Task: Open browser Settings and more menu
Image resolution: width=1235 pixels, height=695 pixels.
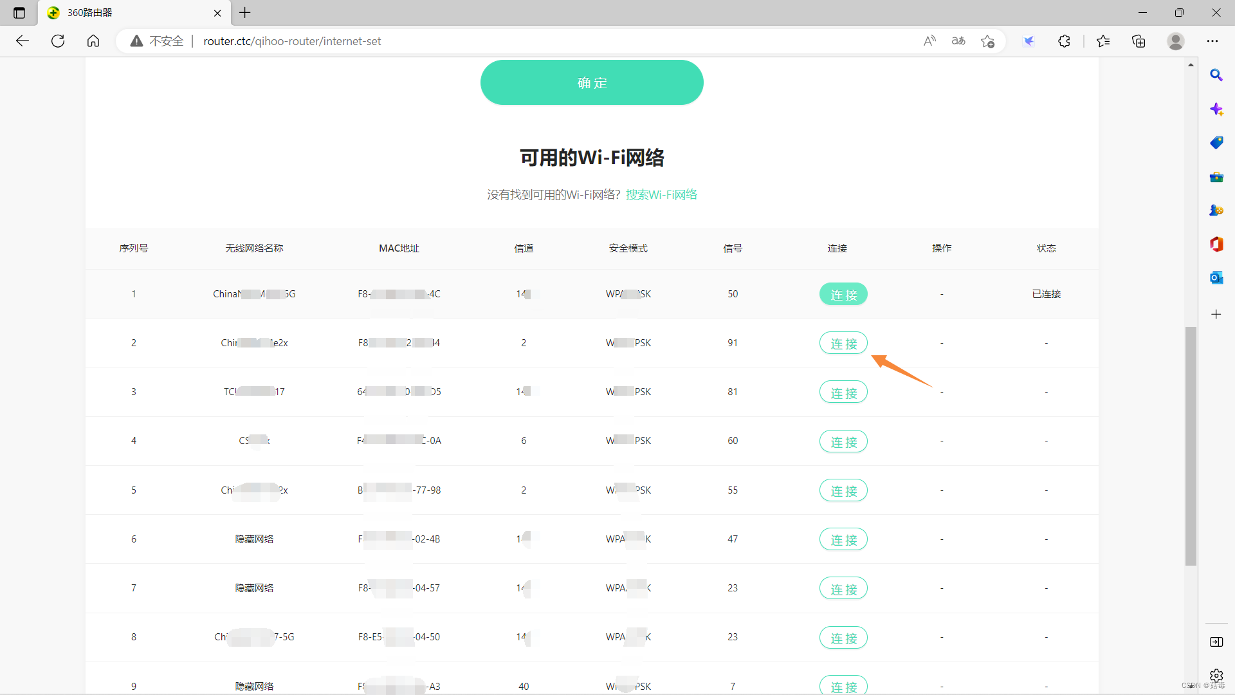Action: pos(1212,41)
